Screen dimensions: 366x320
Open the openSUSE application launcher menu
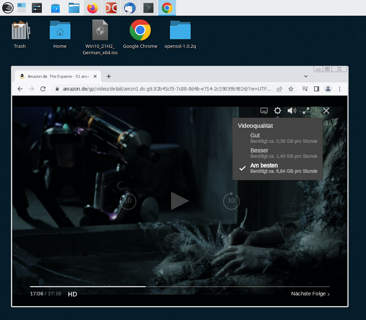point(8,8)
